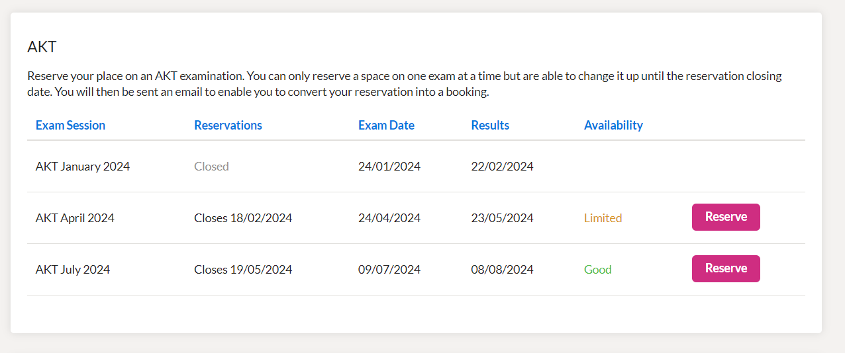Click the Closes 19/05/2024 reservation deadline
Screen dimensions: 845x353
pyautogui.click(x=243, y=270)
